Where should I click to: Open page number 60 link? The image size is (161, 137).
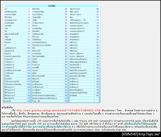tap(66, 79)
